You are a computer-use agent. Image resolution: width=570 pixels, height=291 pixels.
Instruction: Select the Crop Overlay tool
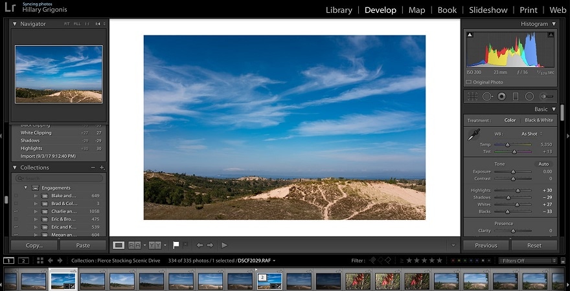[472, 96]
